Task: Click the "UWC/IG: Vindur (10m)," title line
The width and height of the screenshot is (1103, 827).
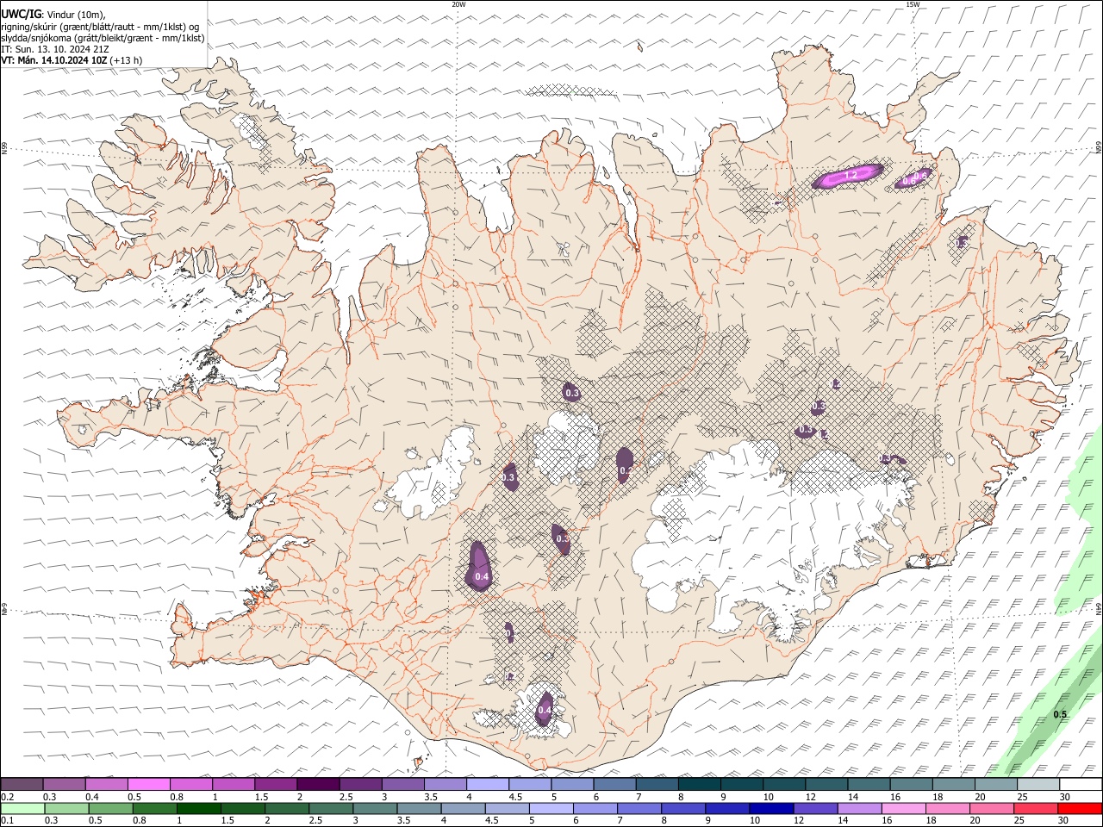Action: (x=53, y=14)
